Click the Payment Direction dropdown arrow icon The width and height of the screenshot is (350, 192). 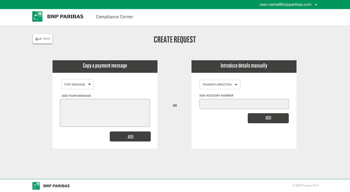point(236,84)
